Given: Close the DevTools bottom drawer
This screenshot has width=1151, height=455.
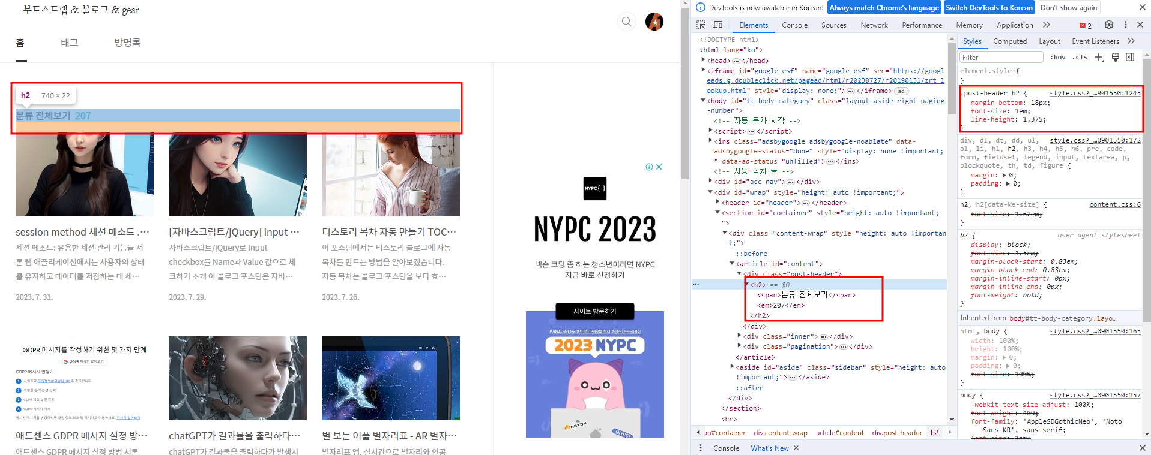Looking at the screenshot, I should click(x=1142, y=448).
